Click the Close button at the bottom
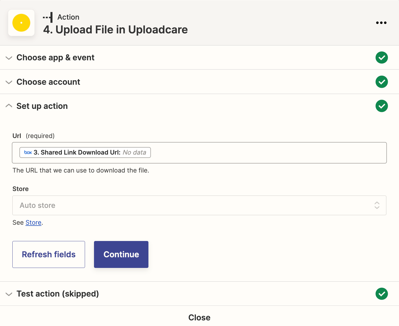 click(x=199, y=317)
